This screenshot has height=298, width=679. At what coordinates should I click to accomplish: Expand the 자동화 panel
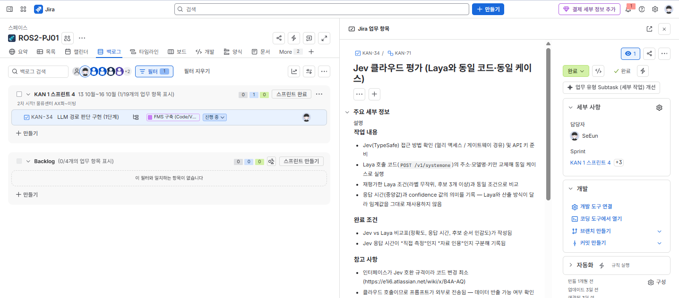click(570, 265)
